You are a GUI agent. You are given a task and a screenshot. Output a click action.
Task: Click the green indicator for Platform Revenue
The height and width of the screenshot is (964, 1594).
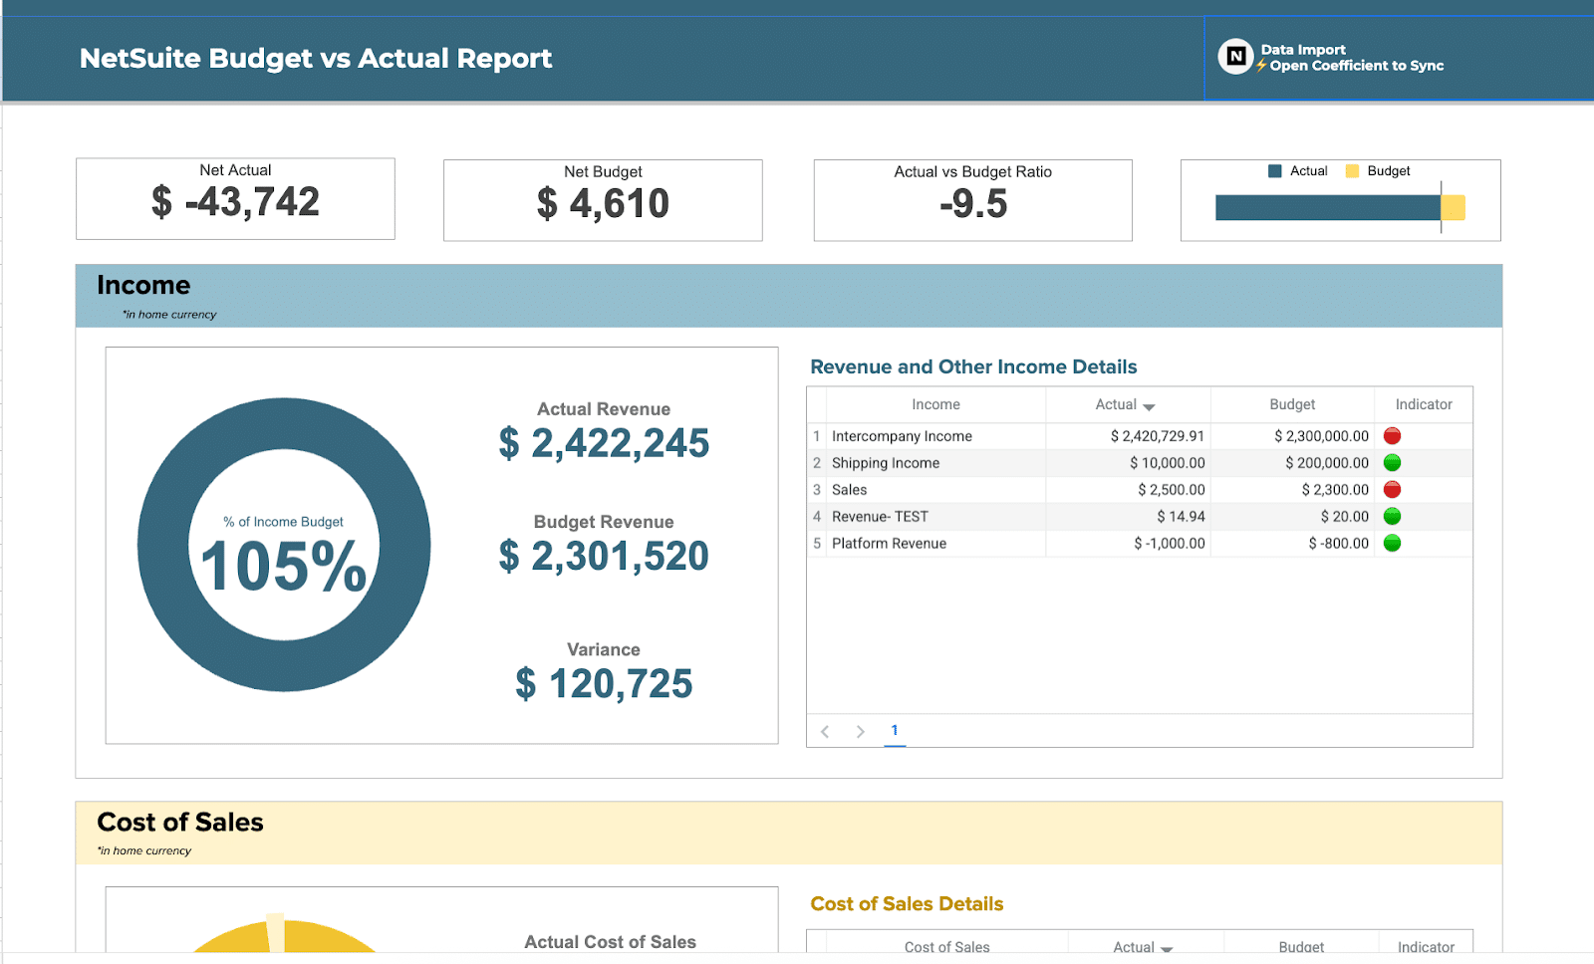(x=1392, y=543)
